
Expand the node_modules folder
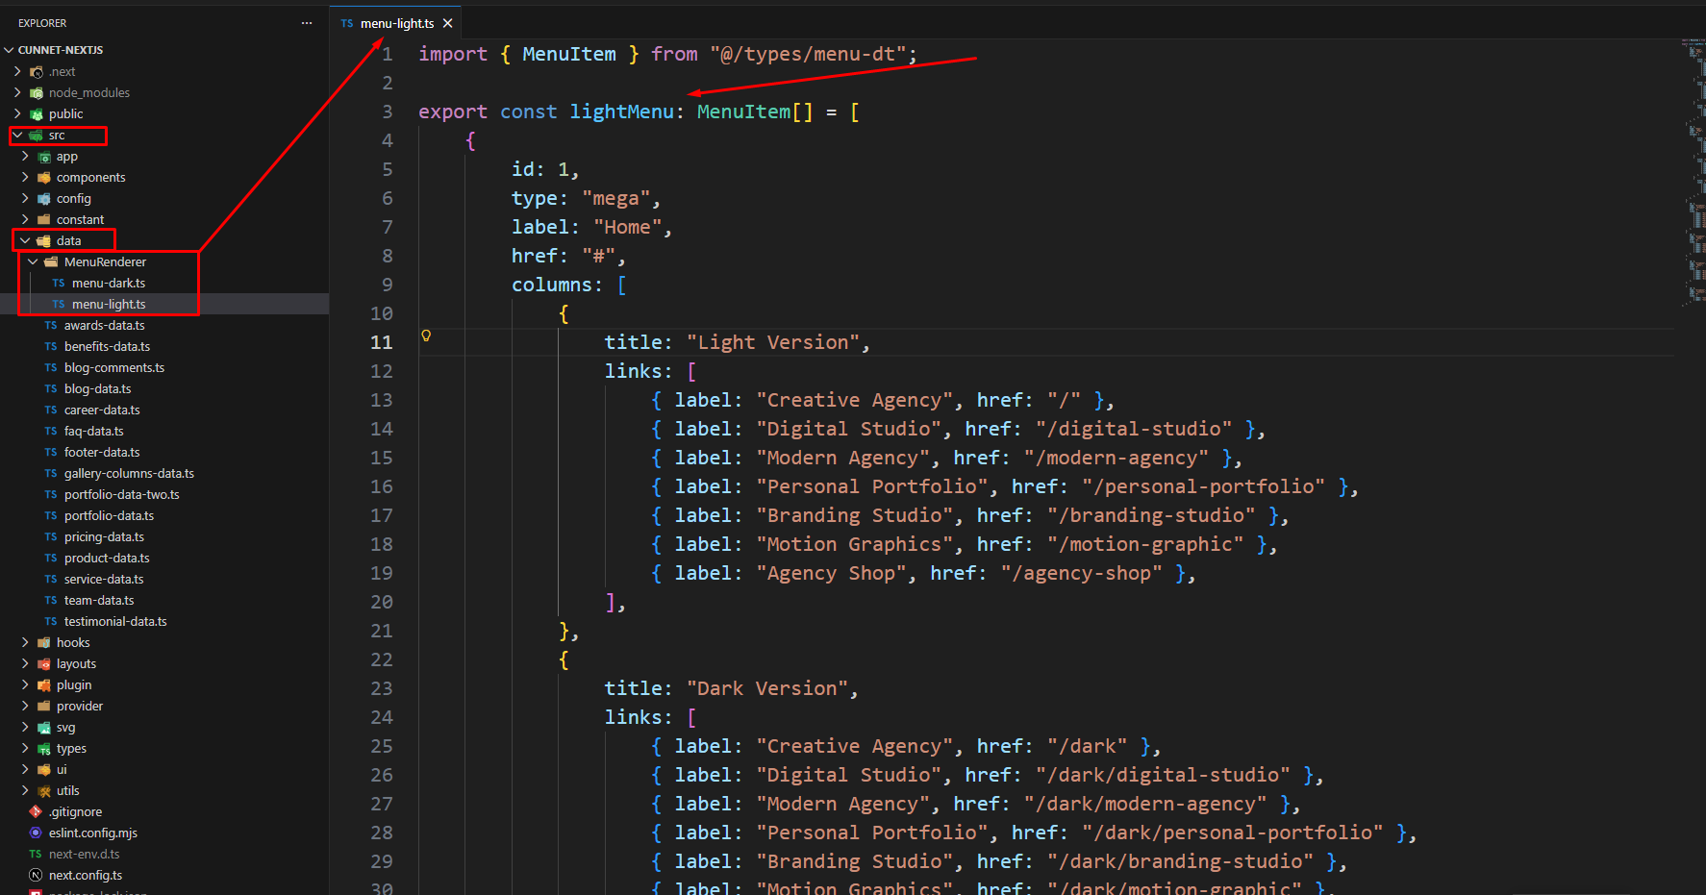(15, 92)
